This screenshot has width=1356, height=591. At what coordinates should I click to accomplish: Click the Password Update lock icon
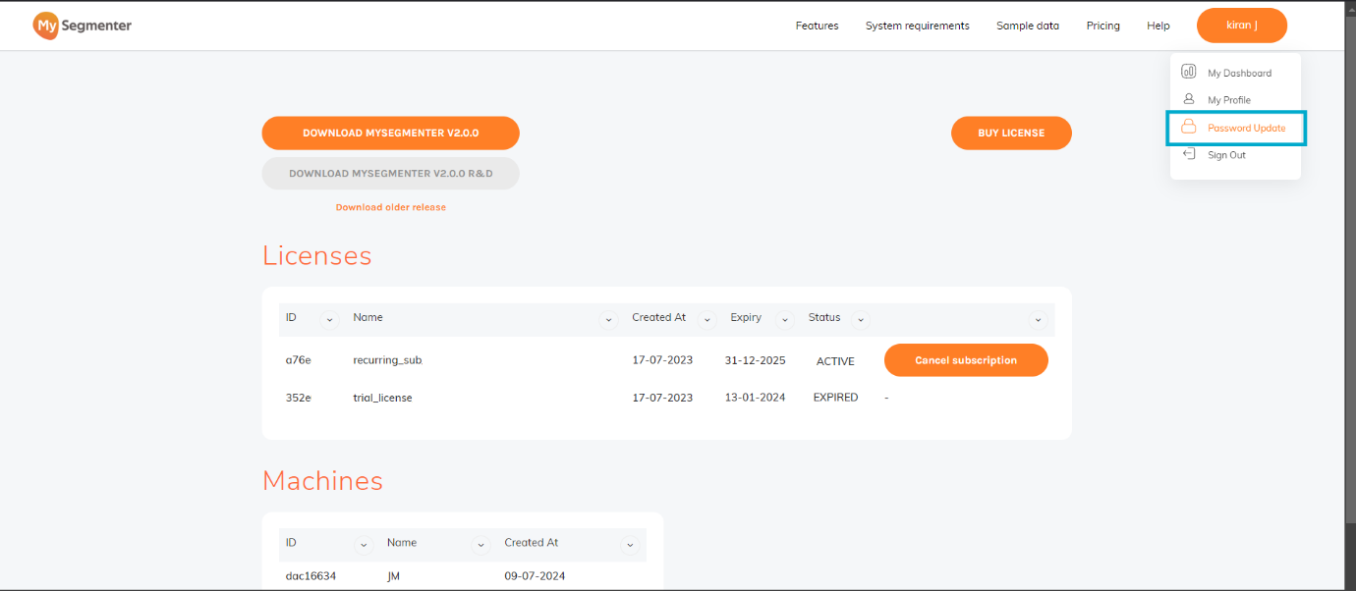coord(1188,128)
